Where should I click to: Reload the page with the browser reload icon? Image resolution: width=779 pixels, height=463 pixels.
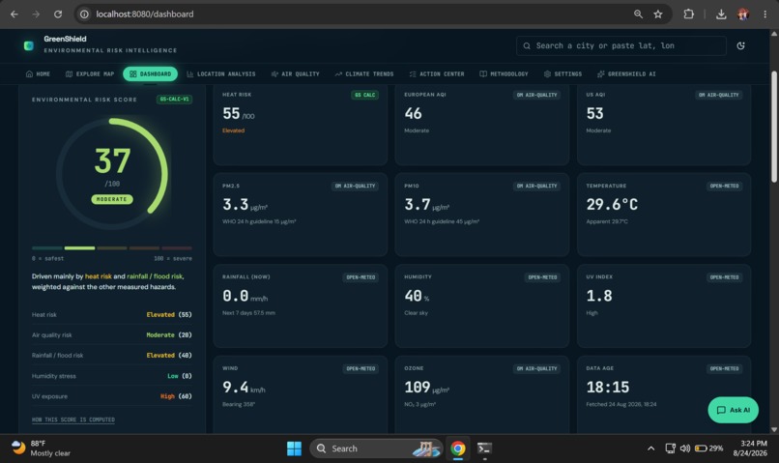[x=58, y=14]
